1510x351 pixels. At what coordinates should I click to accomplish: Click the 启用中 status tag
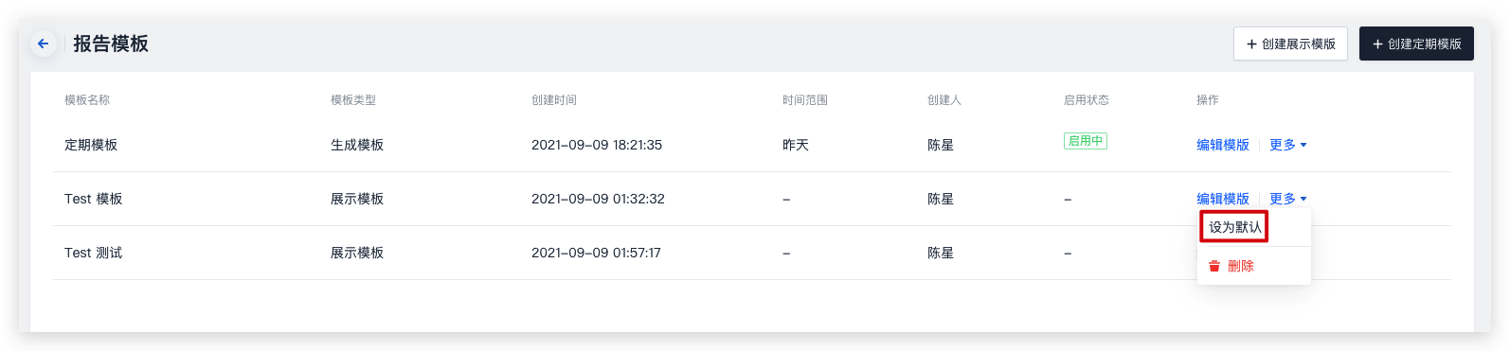coord(1086,141)
